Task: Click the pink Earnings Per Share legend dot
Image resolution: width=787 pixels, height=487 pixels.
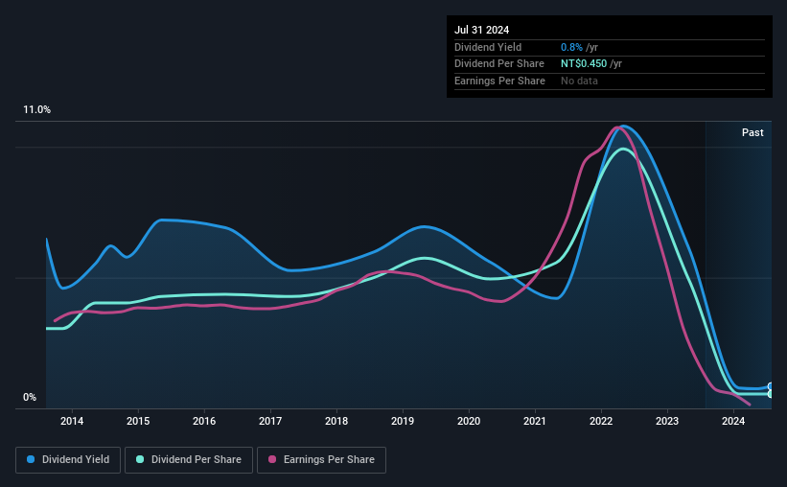Action: [x=272, y=459]
